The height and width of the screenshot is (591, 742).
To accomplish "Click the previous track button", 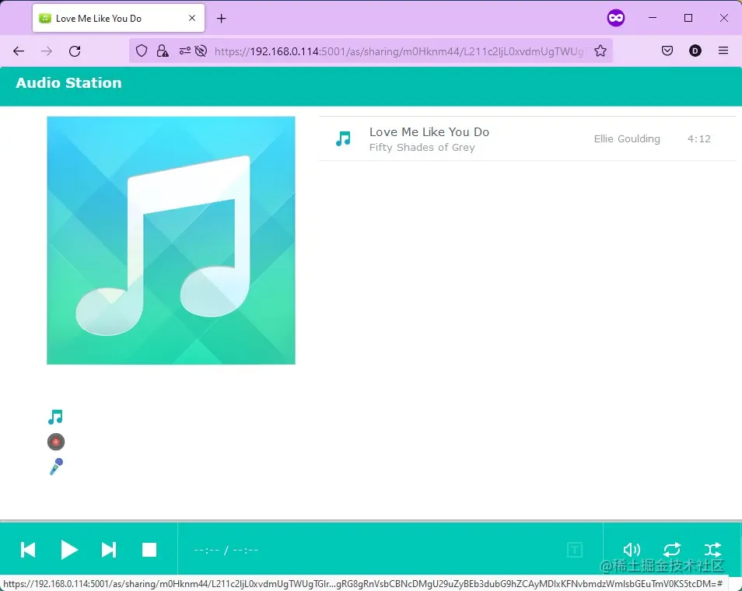I will pyautogui.click(x=28, y=550).
